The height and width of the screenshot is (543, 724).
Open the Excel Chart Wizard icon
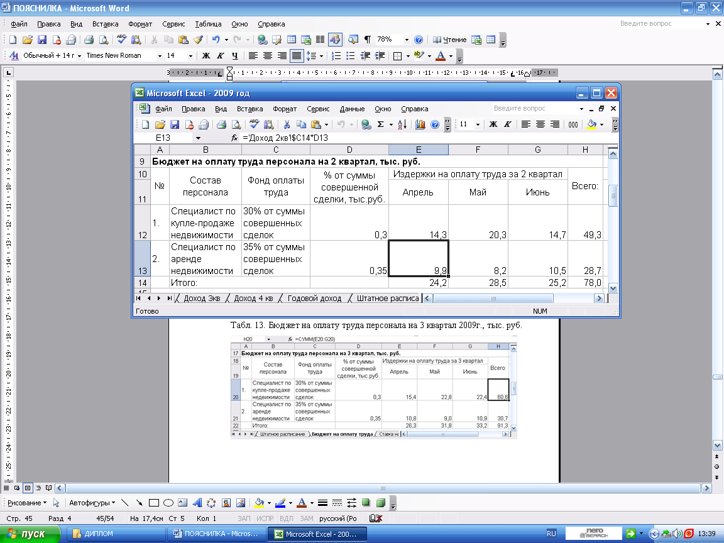(420, 124)
